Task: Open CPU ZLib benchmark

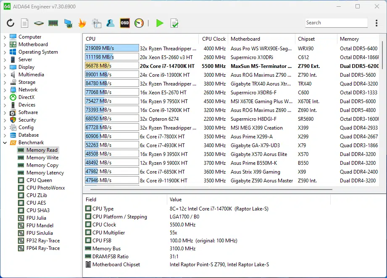Action: tap(37, 195)
